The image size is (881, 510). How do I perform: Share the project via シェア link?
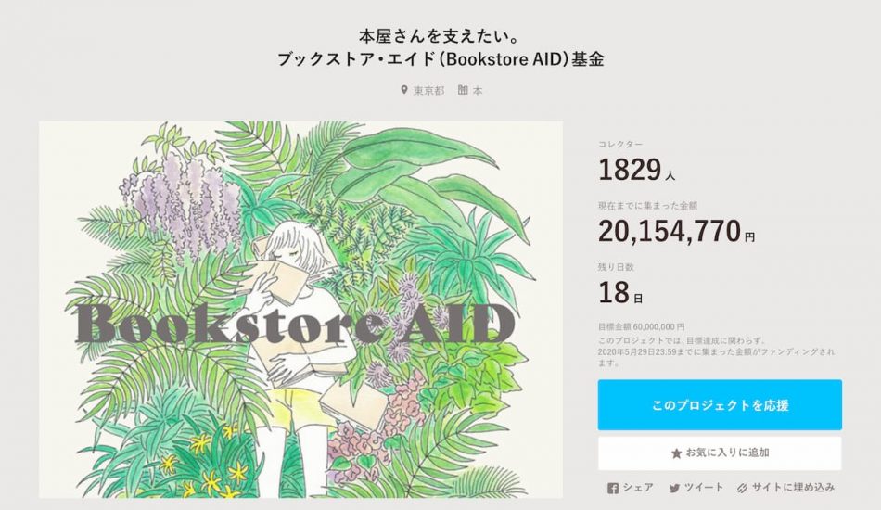click(638, 488)
